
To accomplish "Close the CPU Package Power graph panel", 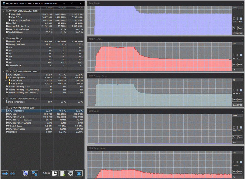I will [x=242, y=76].
